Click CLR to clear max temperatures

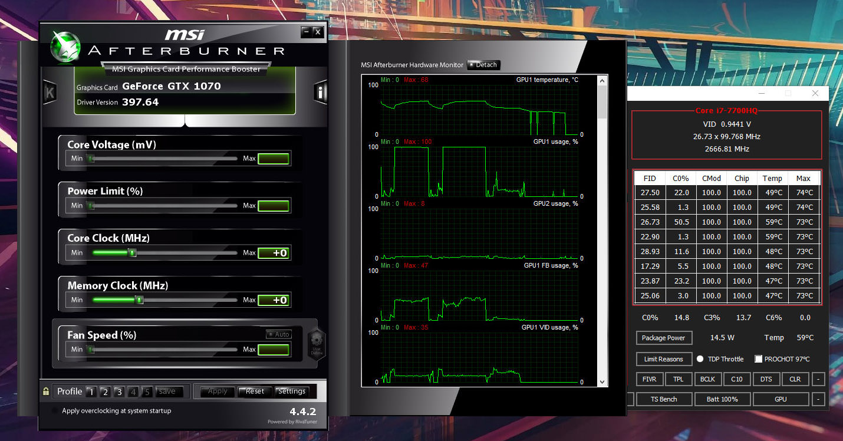pyautogui.click(x=795, y=379)
